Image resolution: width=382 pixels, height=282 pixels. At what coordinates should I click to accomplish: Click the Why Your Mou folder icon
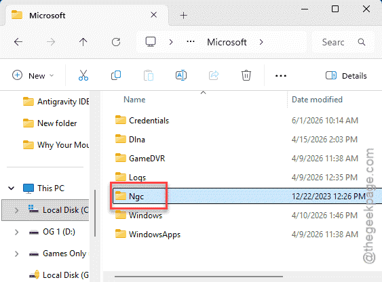[x=28, y=145]
